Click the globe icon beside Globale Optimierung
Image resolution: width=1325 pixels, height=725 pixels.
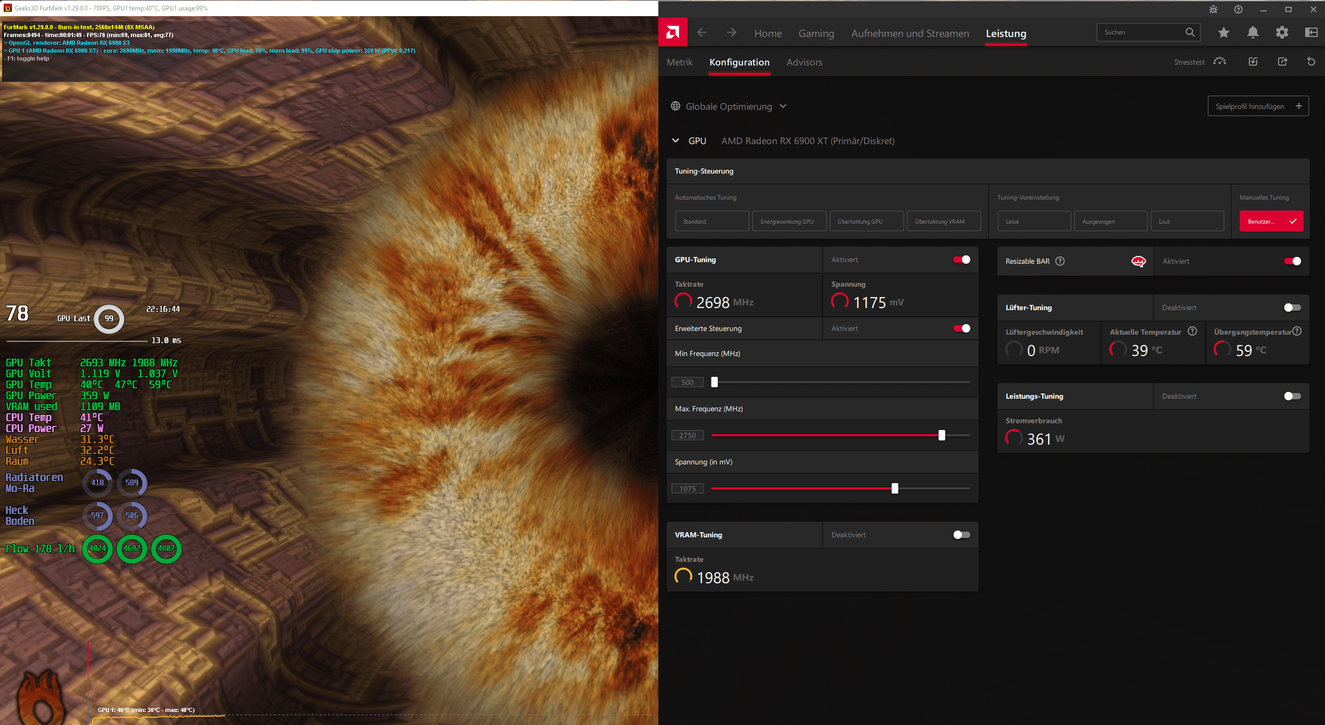pos(676,106)
